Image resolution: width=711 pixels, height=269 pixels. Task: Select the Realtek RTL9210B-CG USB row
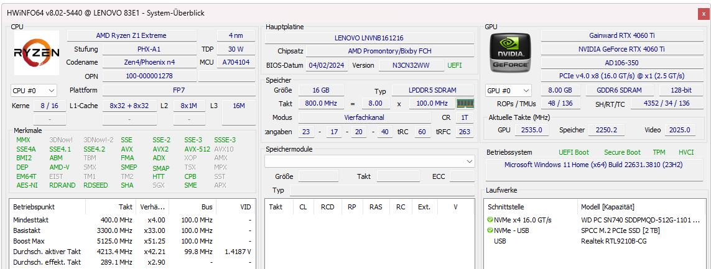click(595, 241)
